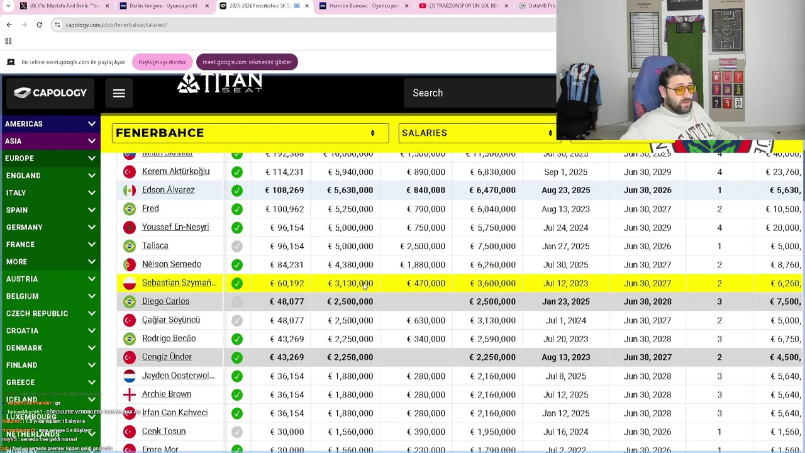Screen dimensions: 805x453
Task: Click green verified check in Edson Álvarez row
Action: (237, 190)
